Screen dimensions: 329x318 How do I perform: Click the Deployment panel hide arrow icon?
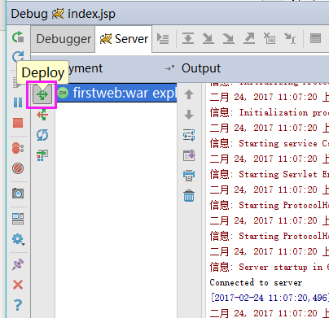click(x=169, y=68)
